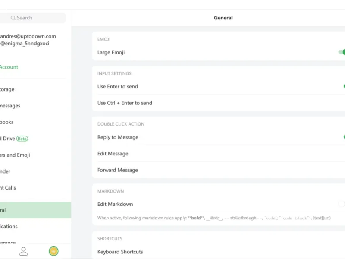Focus the Search input field
Screen dimensions: 345x259
coord(33,18)
